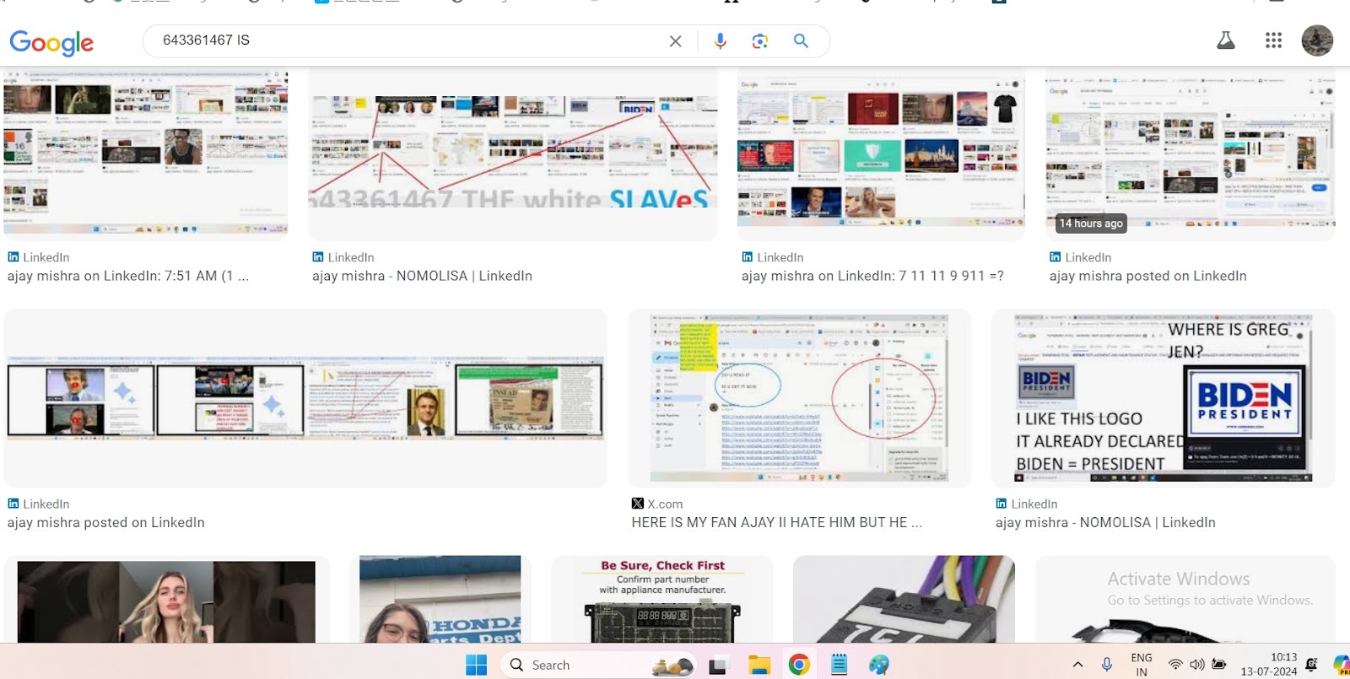Open 'ajay mishra on LinkedIn: 7:51 AM (1 ...' link
1350x679 pixels.
click(x=128, y=276)
